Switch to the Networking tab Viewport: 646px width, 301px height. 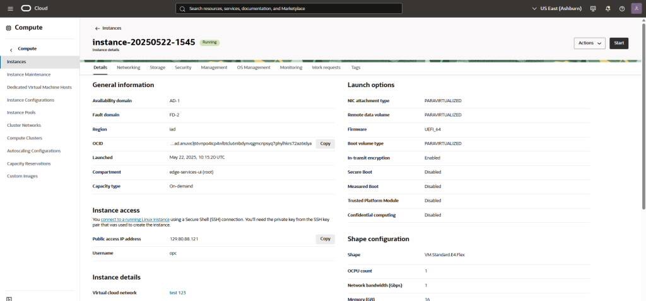tap(129, 68)
